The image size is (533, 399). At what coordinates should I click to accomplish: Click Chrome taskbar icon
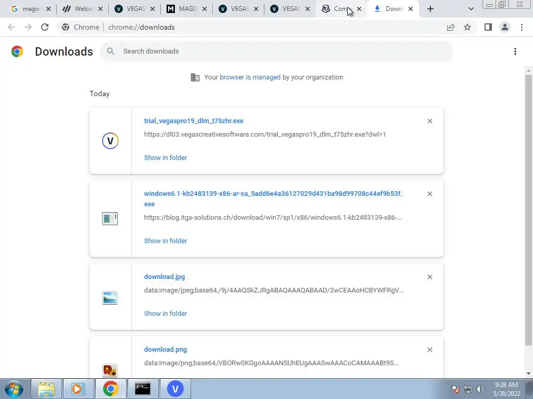tap(110, 389)
